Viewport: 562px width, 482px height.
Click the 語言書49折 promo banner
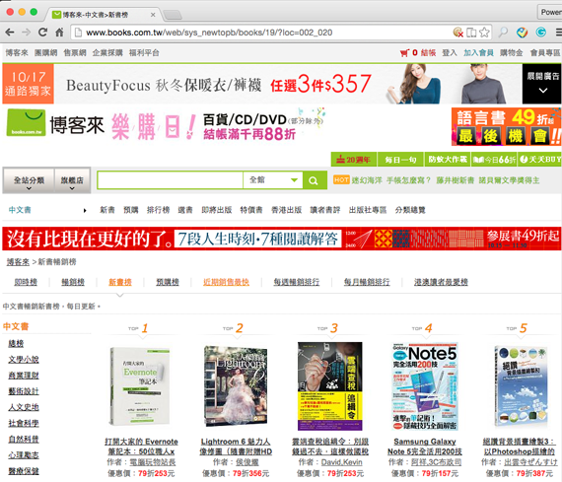(506, 126)
